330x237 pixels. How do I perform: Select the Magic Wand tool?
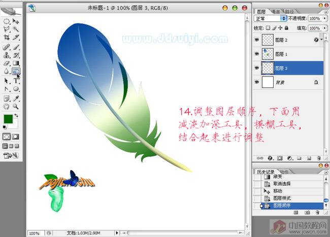(16, 29)
